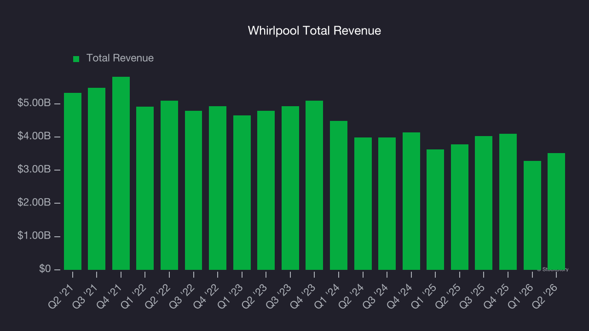Click the 'Whirlpool Total Revenue' chart title

point(314,31)
